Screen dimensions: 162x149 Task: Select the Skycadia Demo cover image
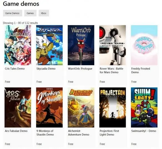point(49,45)
